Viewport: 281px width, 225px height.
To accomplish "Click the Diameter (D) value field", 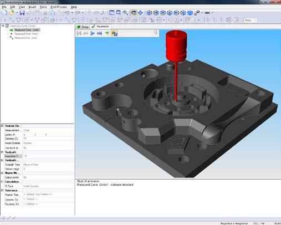I will click(48, 139).
